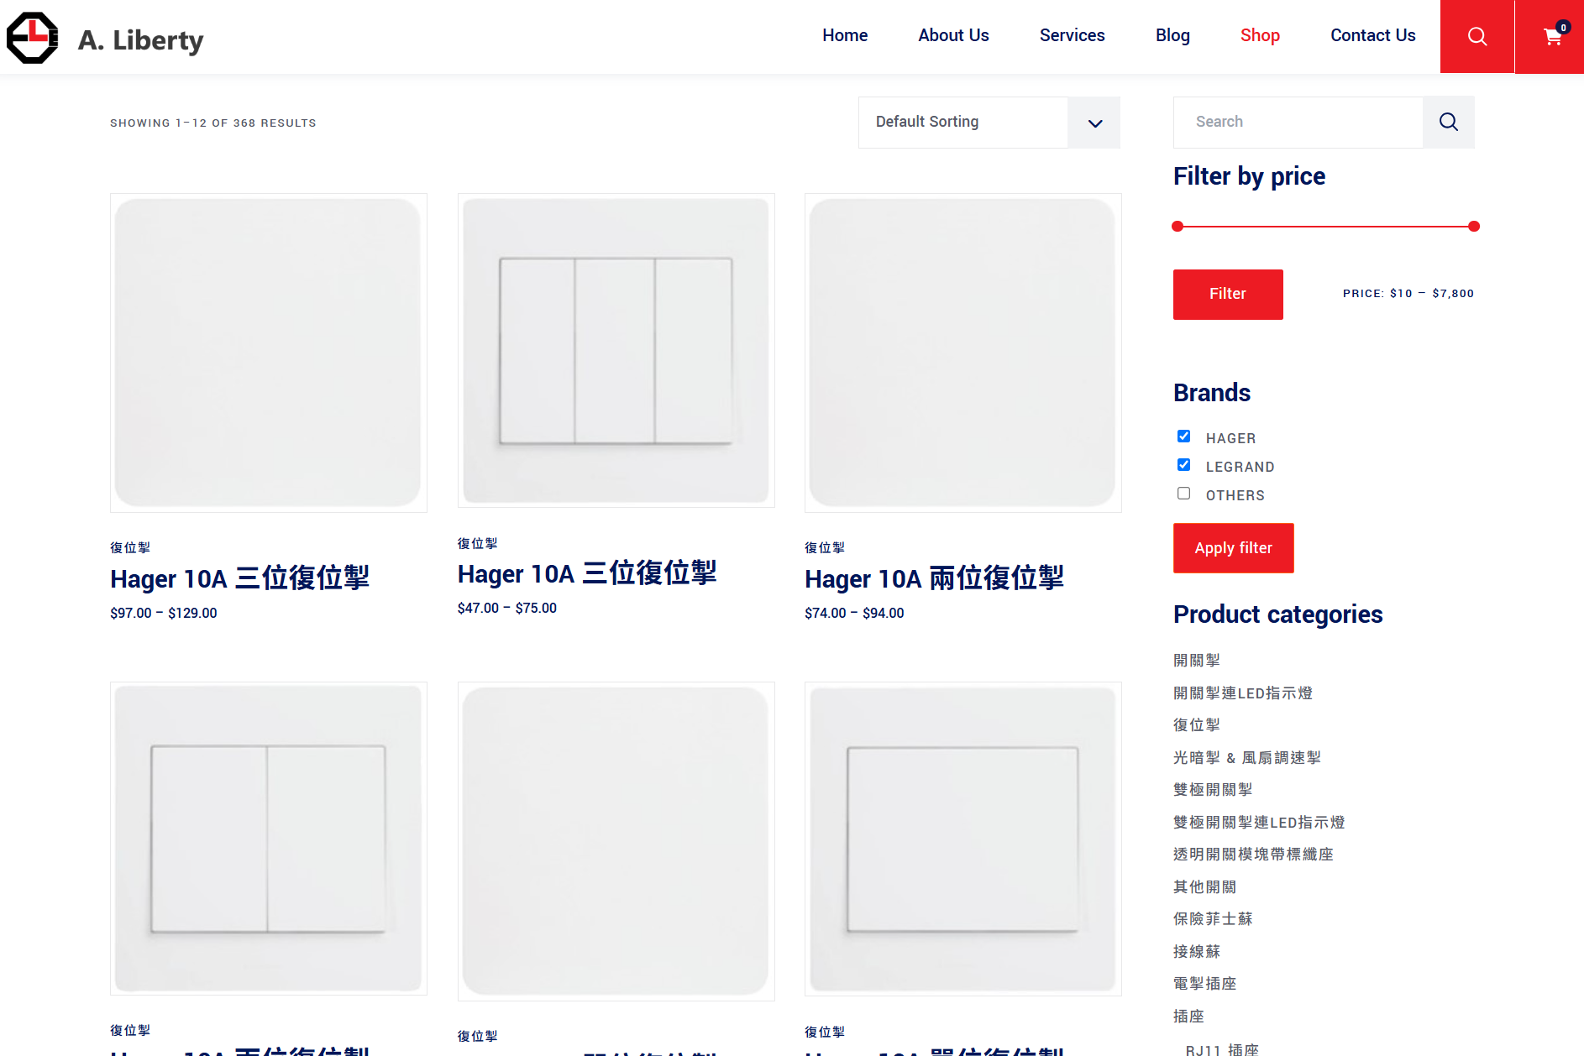This screenshot has width=1584, height=1056.
Task: Select the 雙極開關掣 category
Action: click(1212, 790)
